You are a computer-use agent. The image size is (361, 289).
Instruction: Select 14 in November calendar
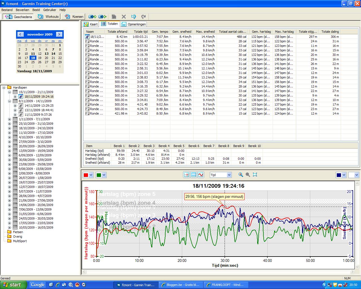(53, 53)
